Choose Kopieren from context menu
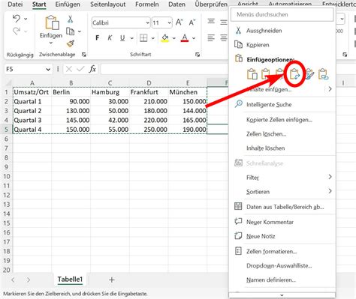Image resolution: width=356 pixels, height=299 pixels. pos(258,45)
